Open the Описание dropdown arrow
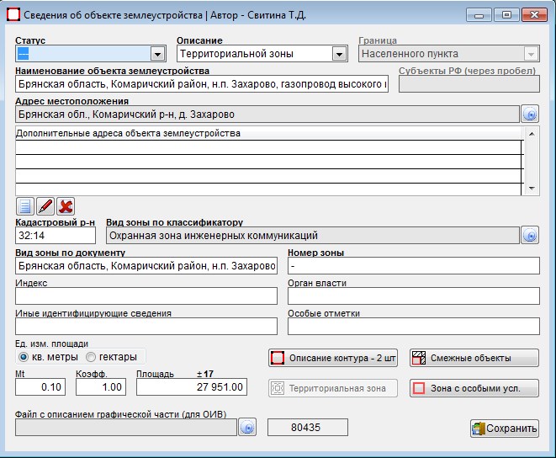 (339, 54)
